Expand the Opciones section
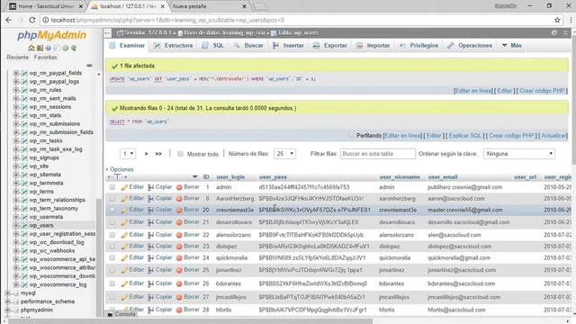The height and width of the screenshot is (324, 576). [x=120, y=170]
